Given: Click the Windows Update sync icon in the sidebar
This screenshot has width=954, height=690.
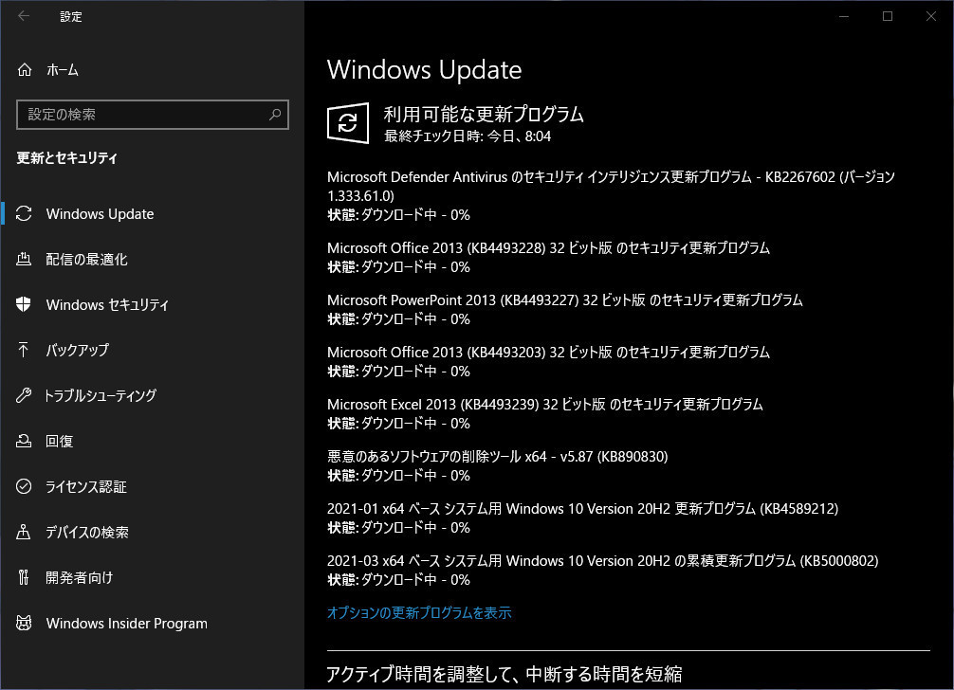Looking at the screenshot, I should 24,214.
